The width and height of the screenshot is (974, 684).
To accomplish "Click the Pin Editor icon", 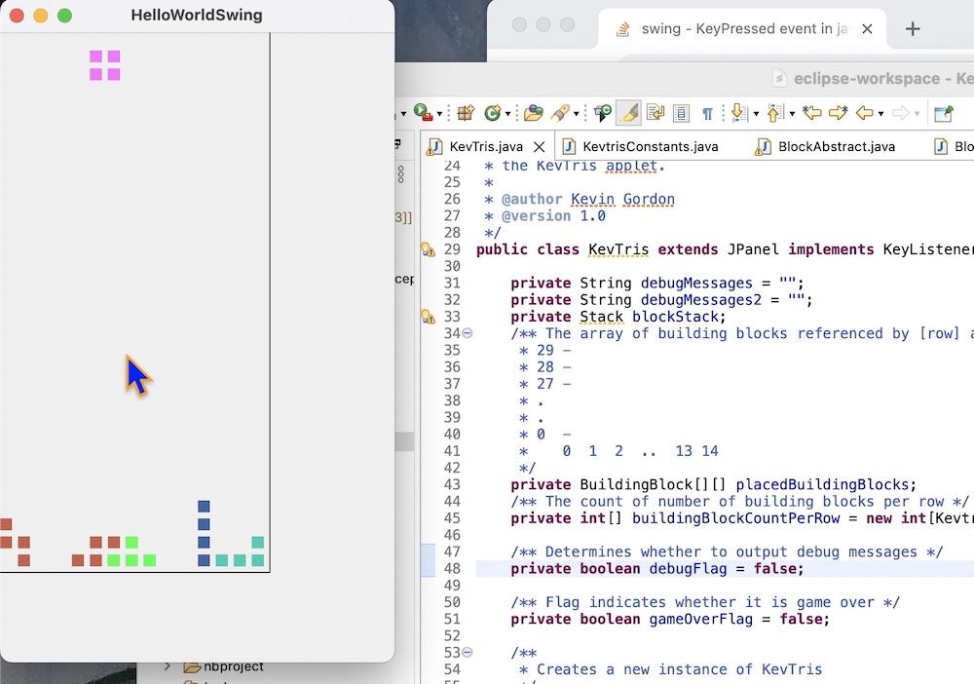I will coord(943,113).
